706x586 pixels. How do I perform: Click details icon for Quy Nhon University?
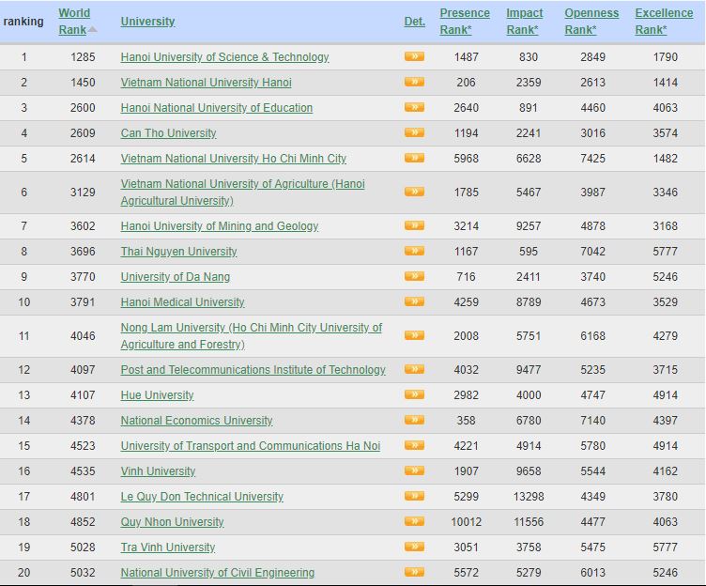(414, 521)
